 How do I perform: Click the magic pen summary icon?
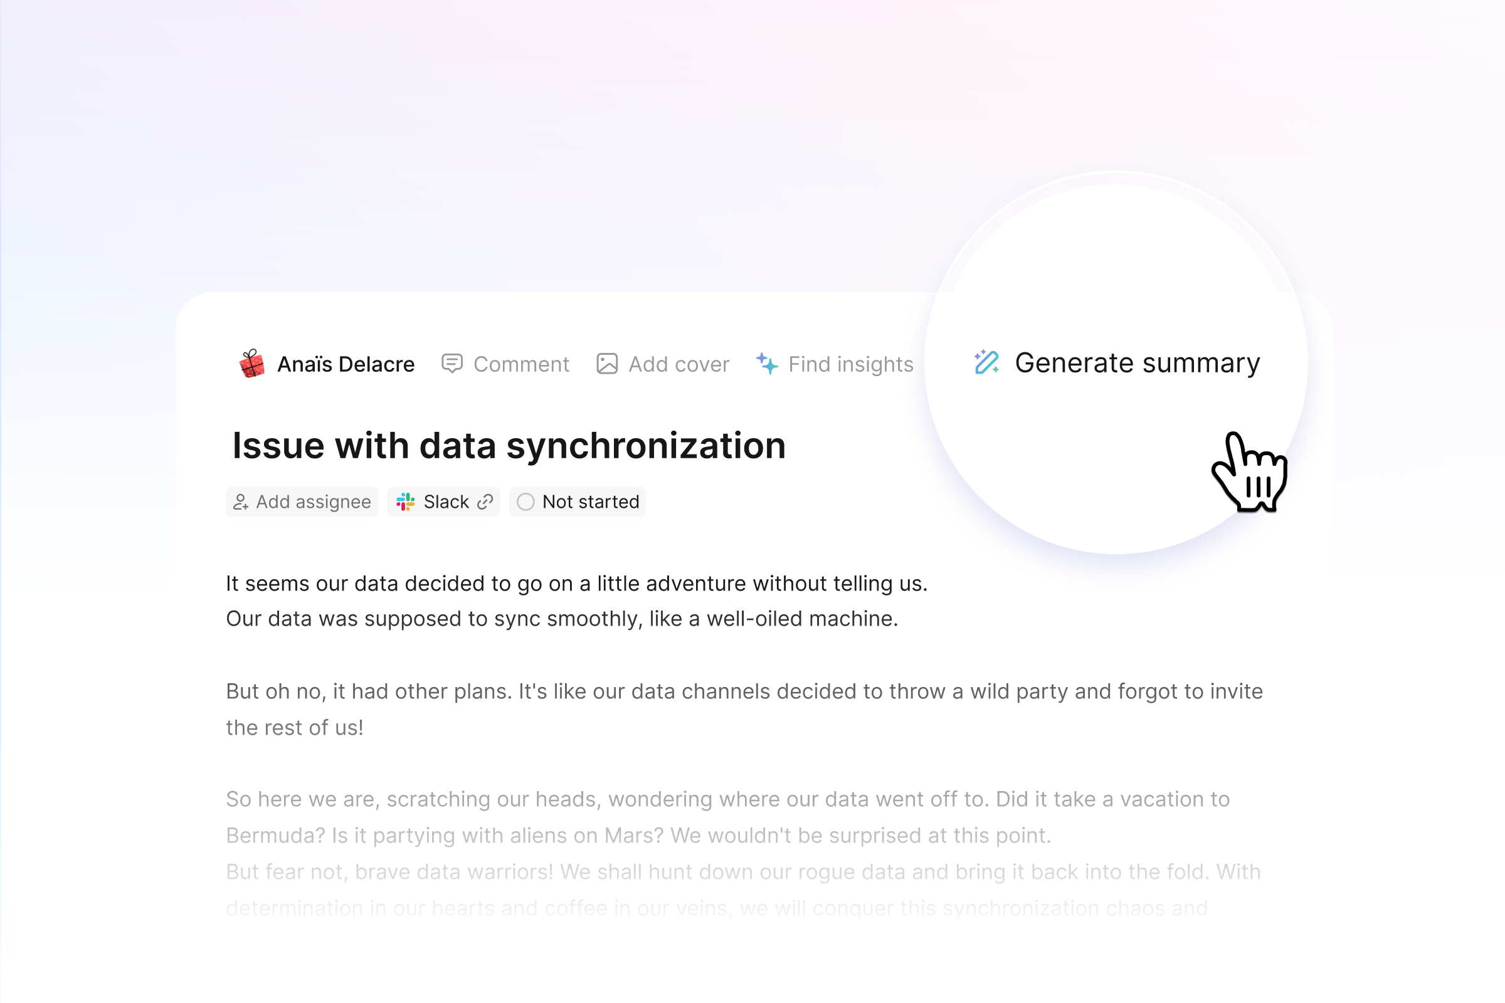coord(986,362)
